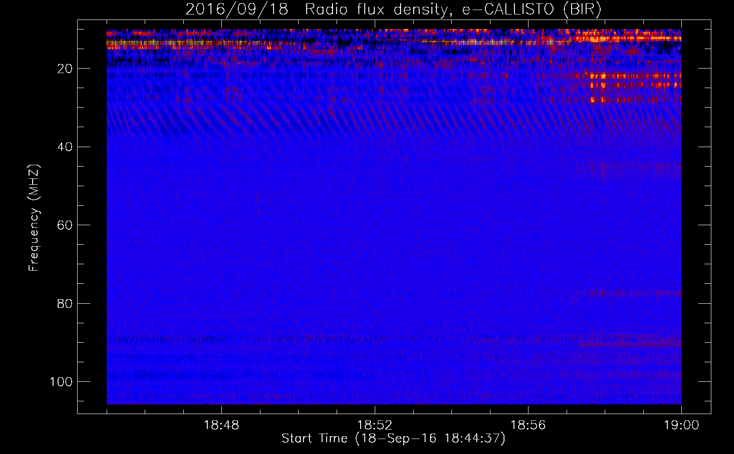Click the '18:56' time tick label
This screenshot has width=734, height=454.
tap(528, 425)
